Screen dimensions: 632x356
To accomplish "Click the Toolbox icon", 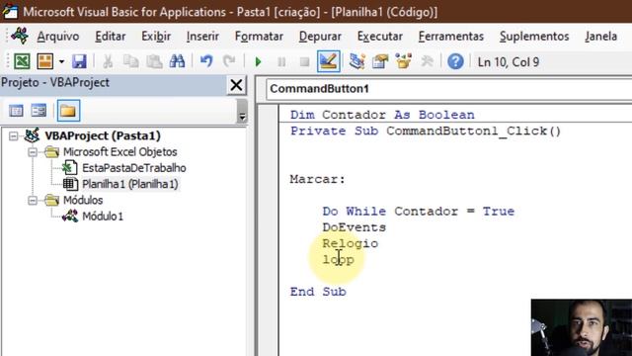I will [x=427, y=61].
